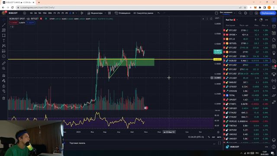Open watchlist three-dots options menu
The width and height of the screenshot is (277, 156).
pyautogui.click(x=267, y=20)
